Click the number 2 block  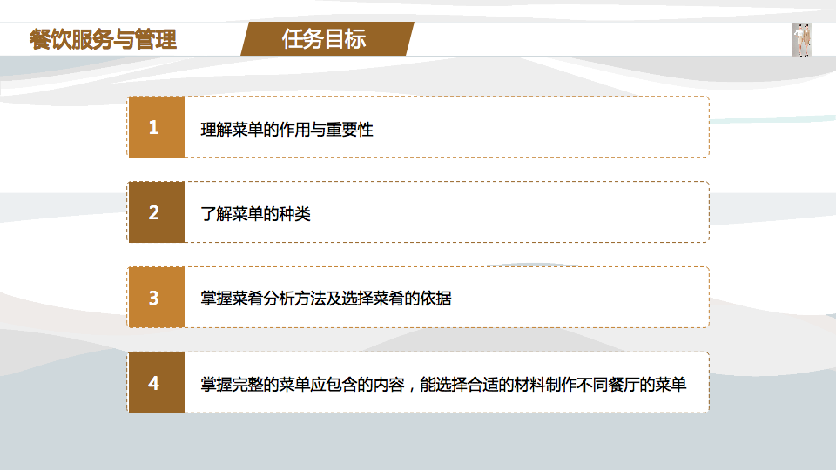156,212
